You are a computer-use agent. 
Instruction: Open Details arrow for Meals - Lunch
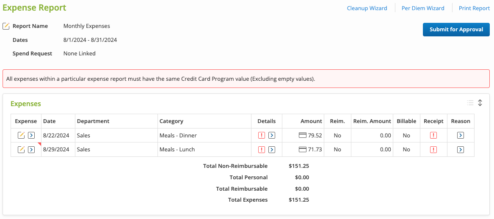click(272, 150)
